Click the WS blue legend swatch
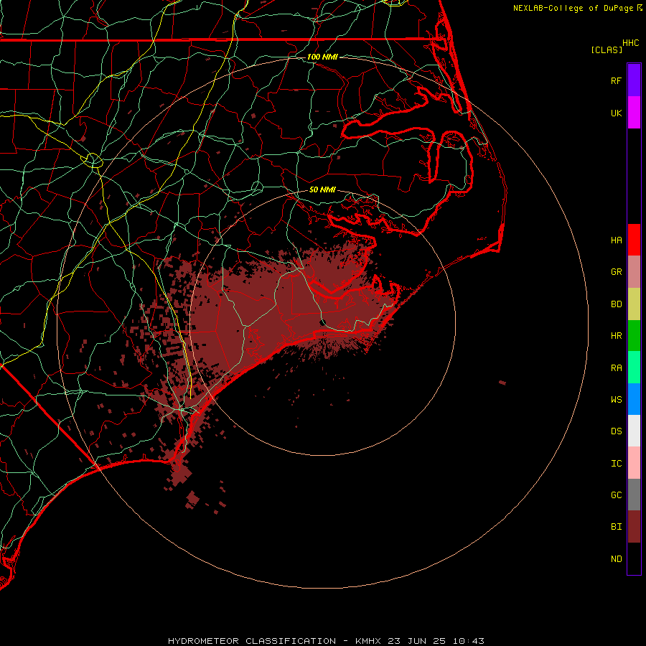Viewport: 646px width, 646px height. pyautogui.click(x=634, y=399)
